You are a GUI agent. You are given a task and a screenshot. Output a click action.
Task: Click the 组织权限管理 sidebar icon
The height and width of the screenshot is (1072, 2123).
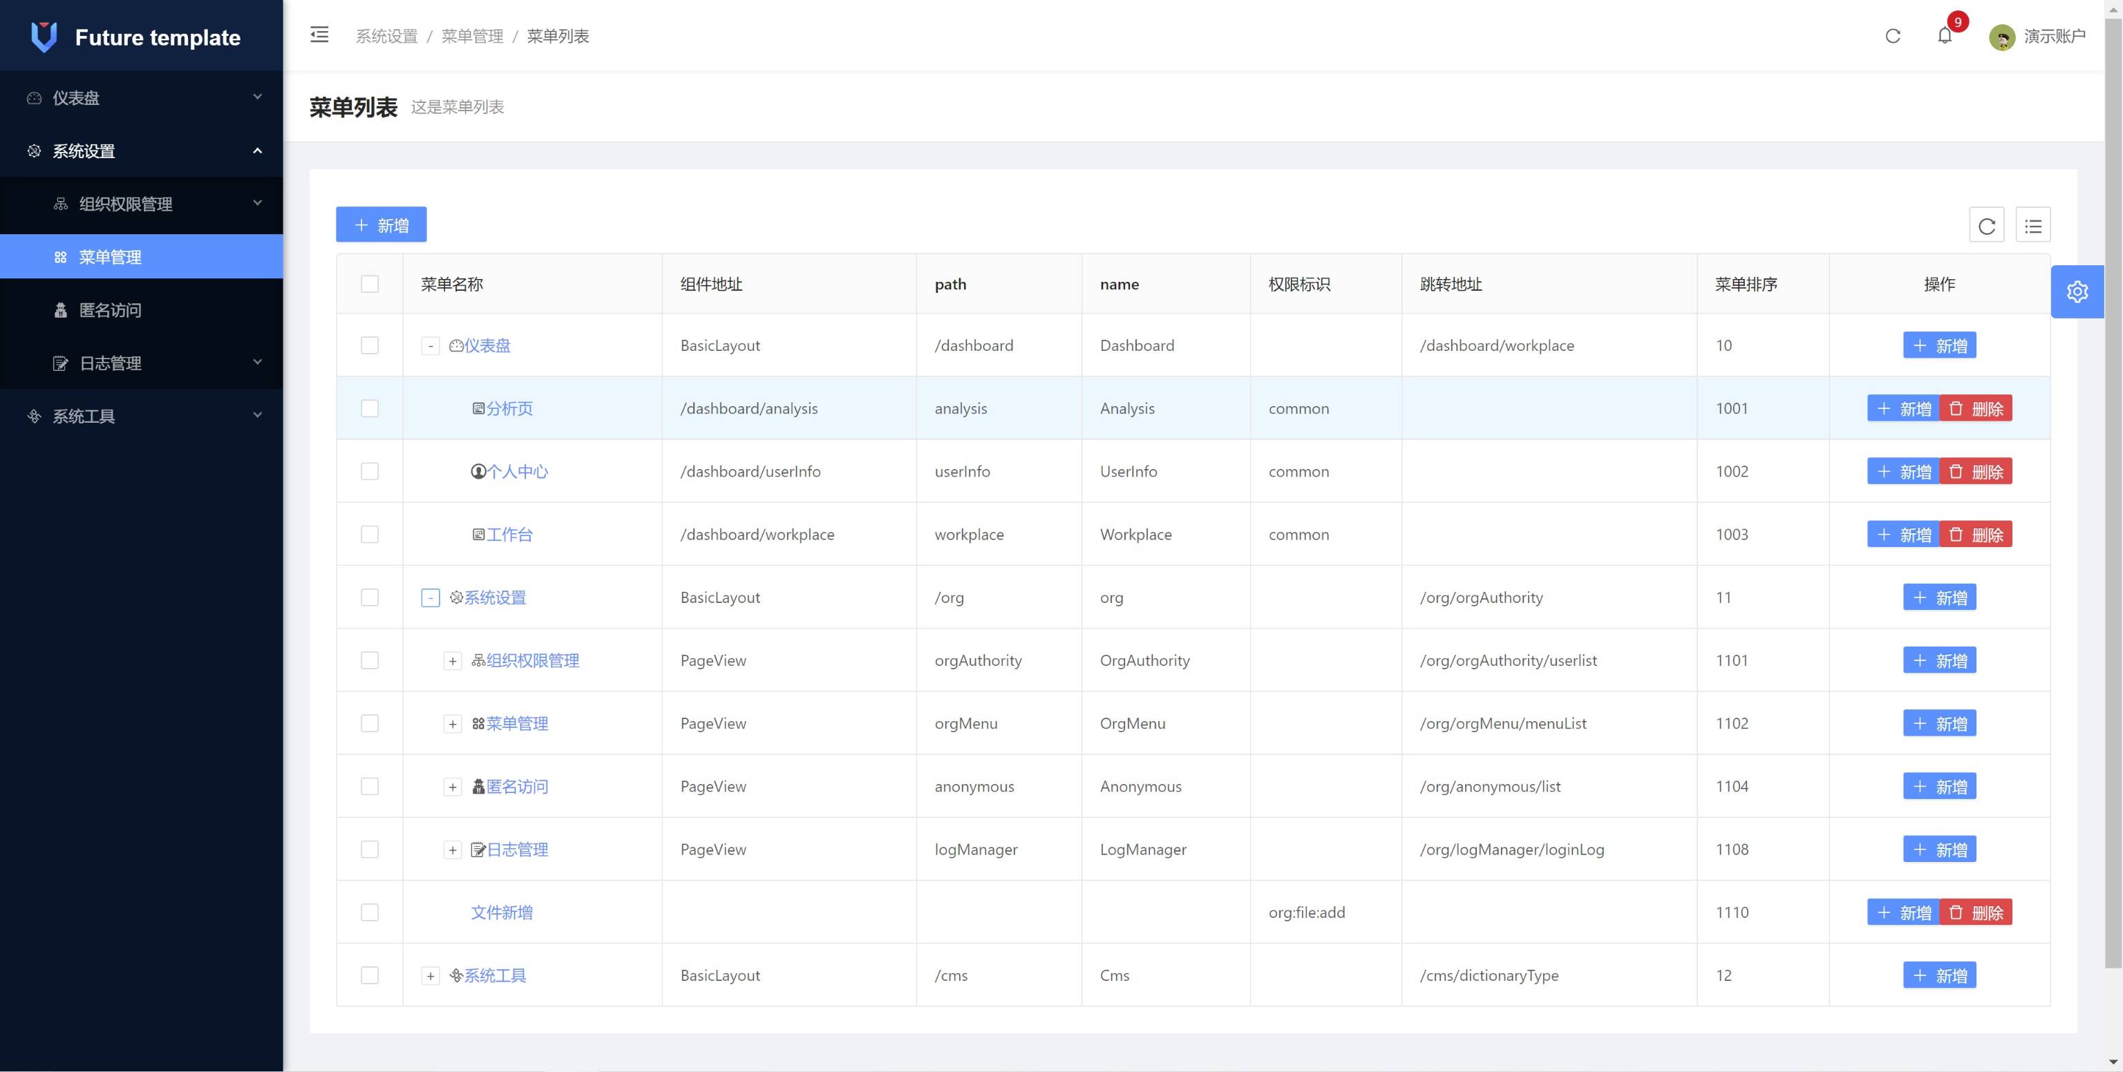(60, 204)
